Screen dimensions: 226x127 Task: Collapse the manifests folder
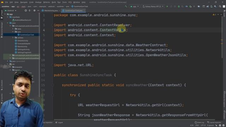click(8, 17)
